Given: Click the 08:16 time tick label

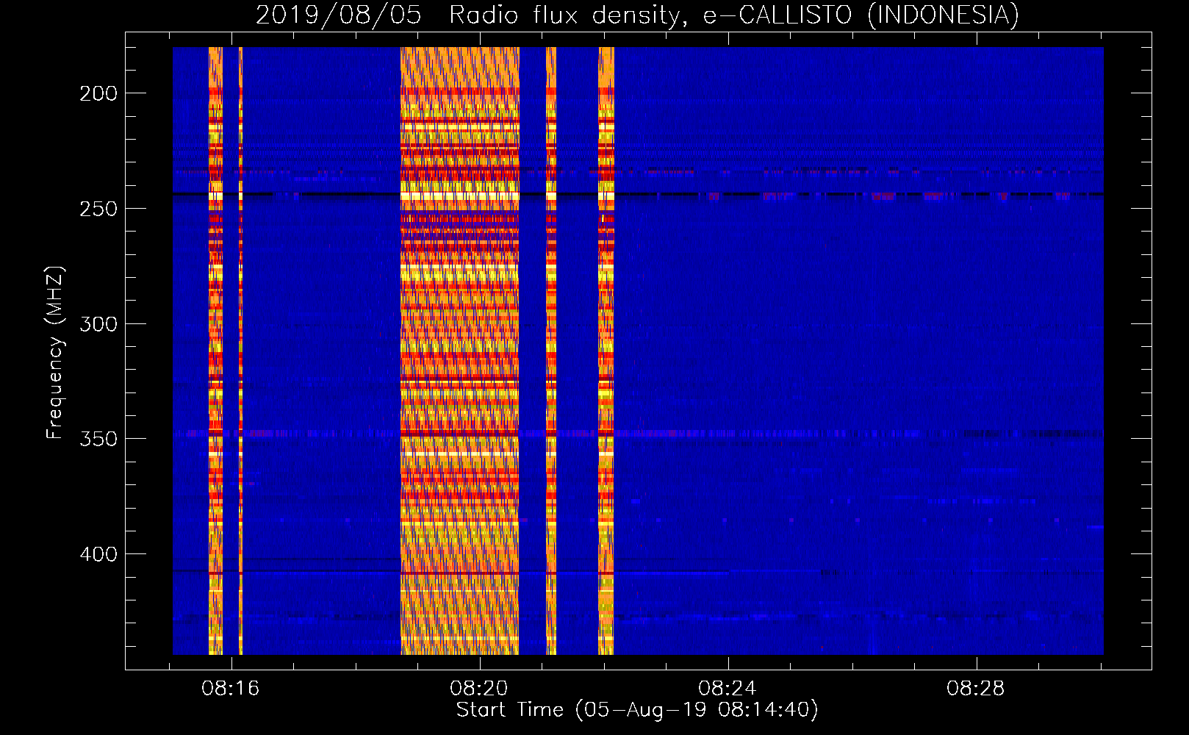Looking at the screenshot, I should (x=231, y=689).
